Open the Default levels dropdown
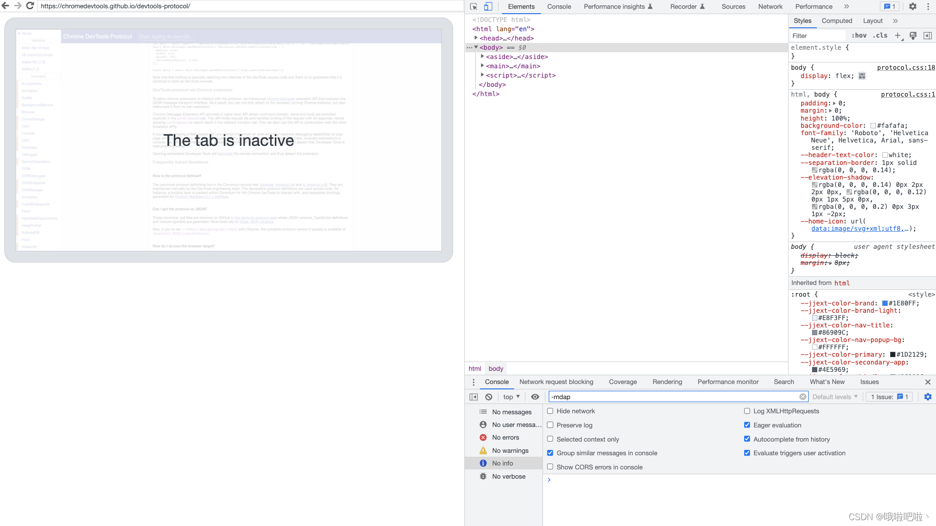Screen dimensions: 936x526 pyautogui.click(x=834, y=397)
